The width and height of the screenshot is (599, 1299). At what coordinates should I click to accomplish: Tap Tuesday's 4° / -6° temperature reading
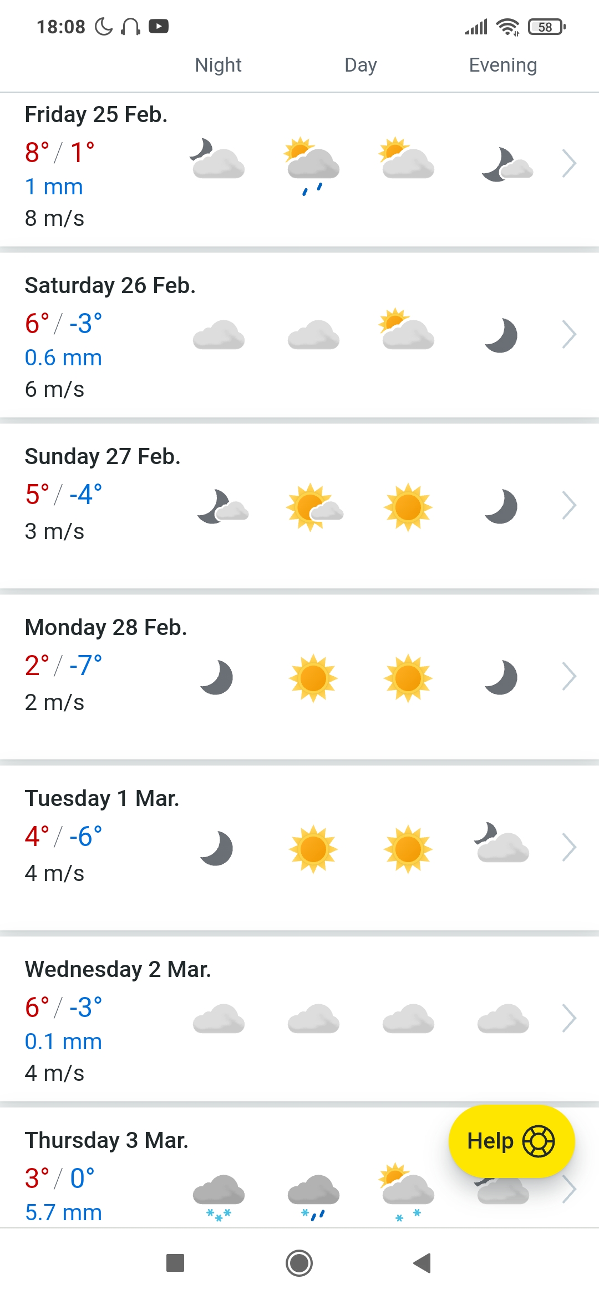(x=63, y=836)
